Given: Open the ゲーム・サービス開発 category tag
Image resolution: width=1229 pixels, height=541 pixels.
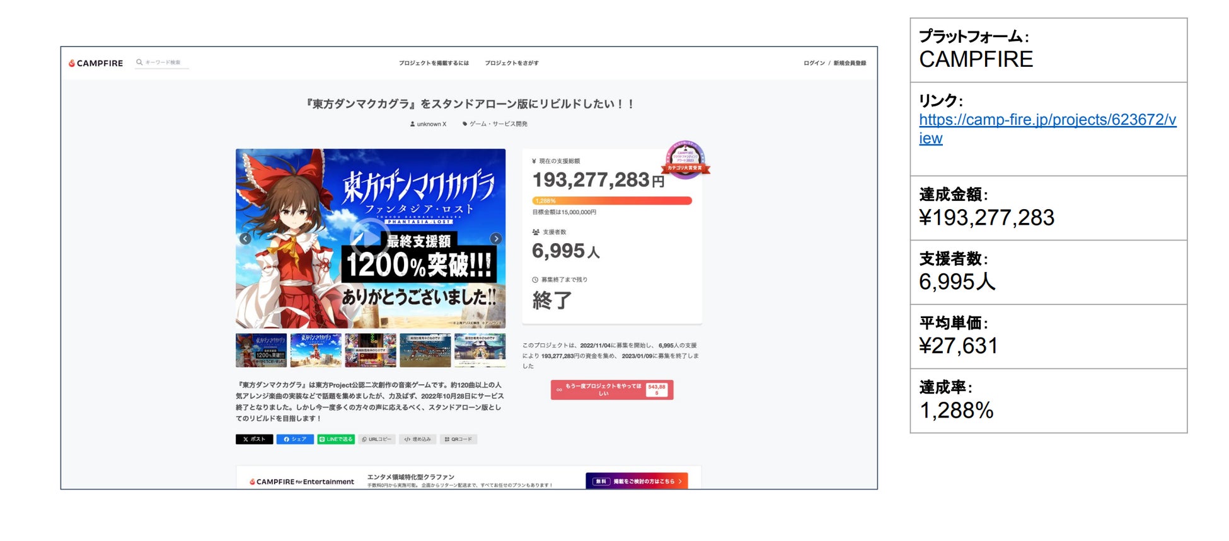Looking at the screenshot, I should click(x=495, y=124).
